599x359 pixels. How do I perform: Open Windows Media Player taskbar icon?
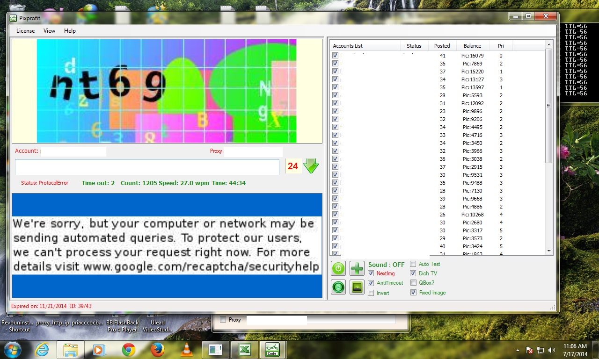pos(99,350)
